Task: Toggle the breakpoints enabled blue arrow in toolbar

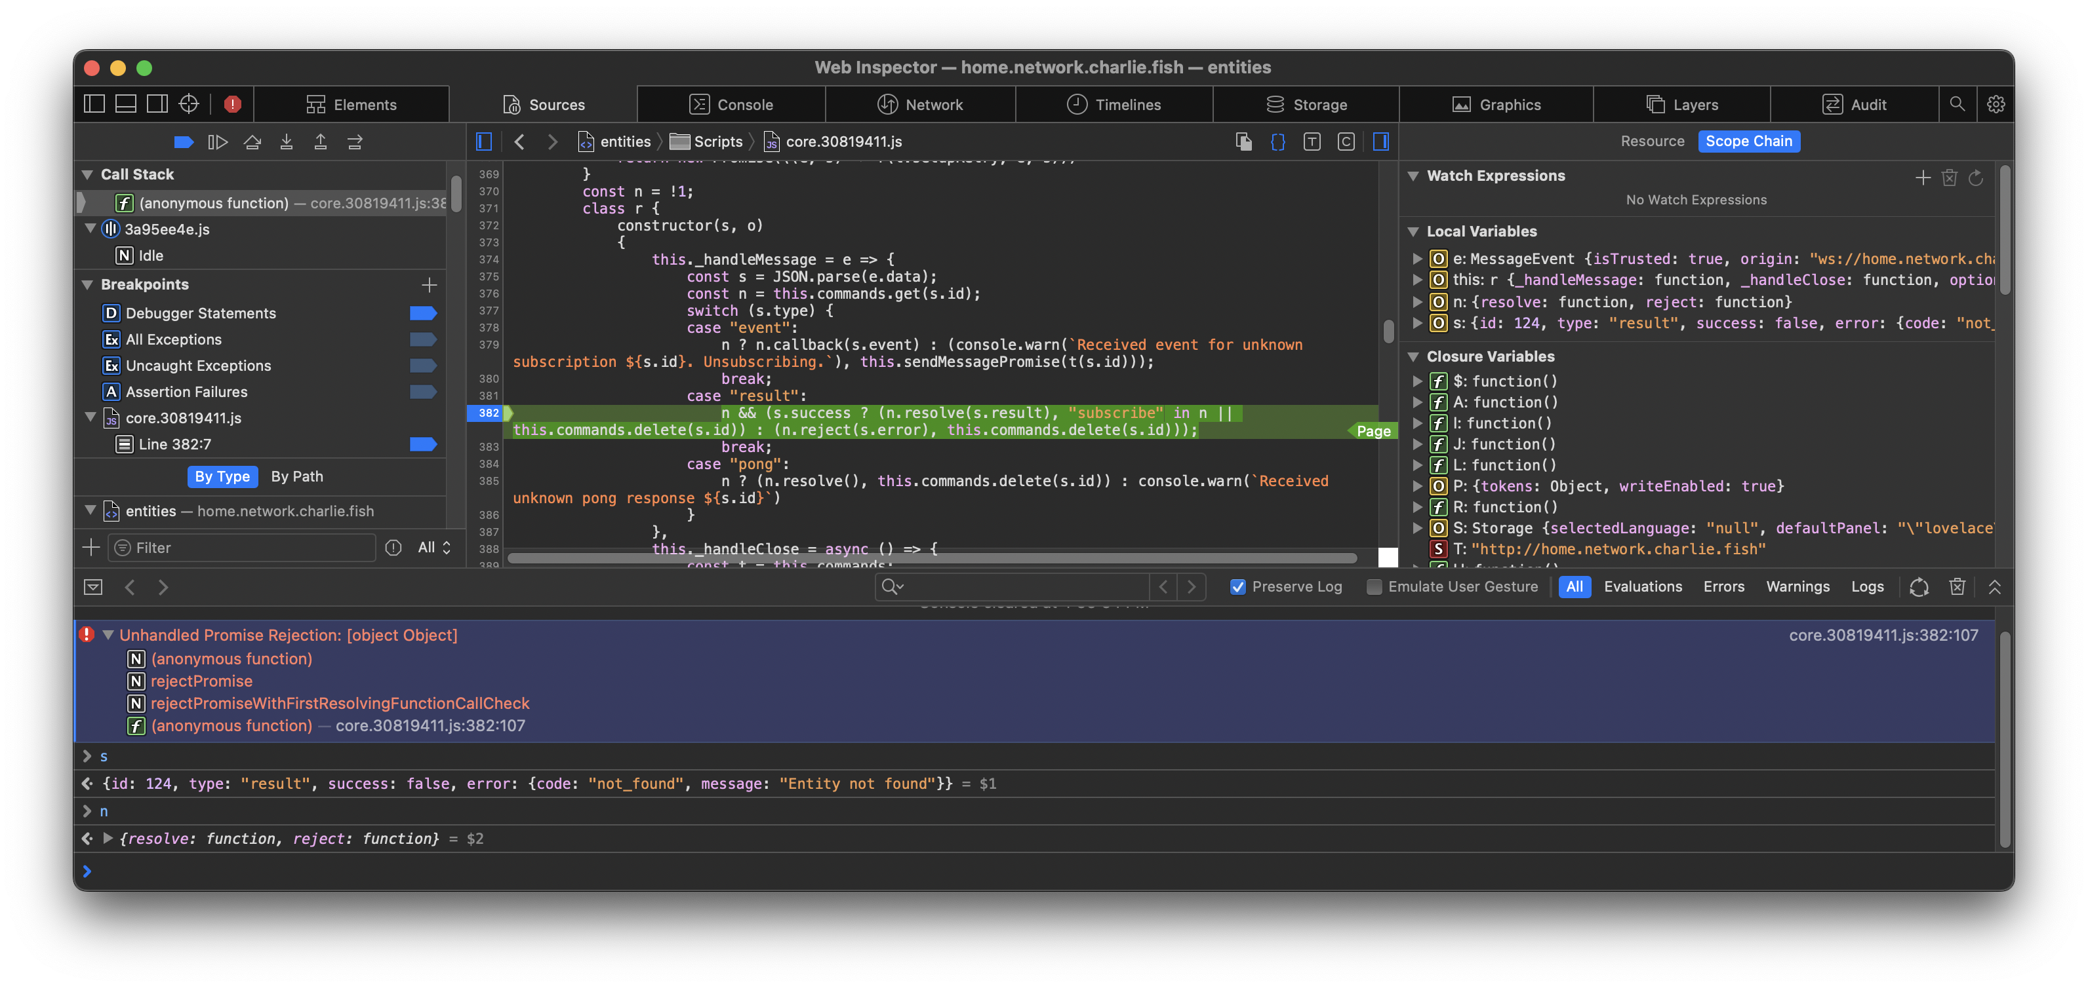Action: coord(183,143)
